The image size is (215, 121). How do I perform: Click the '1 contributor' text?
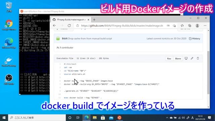point(67,48)
